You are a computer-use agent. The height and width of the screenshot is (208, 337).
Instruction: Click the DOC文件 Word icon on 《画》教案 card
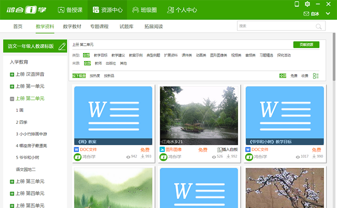76,149
